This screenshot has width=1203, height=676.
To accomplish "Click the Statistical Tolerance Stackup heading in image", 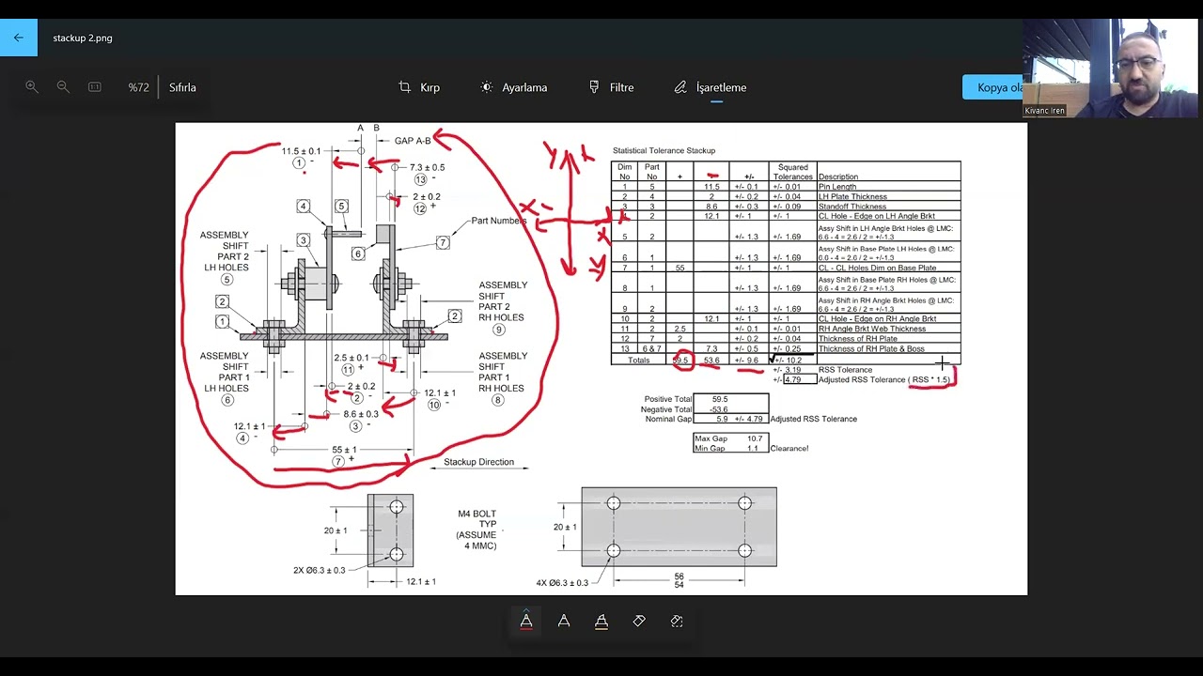I will coord(664,150).
